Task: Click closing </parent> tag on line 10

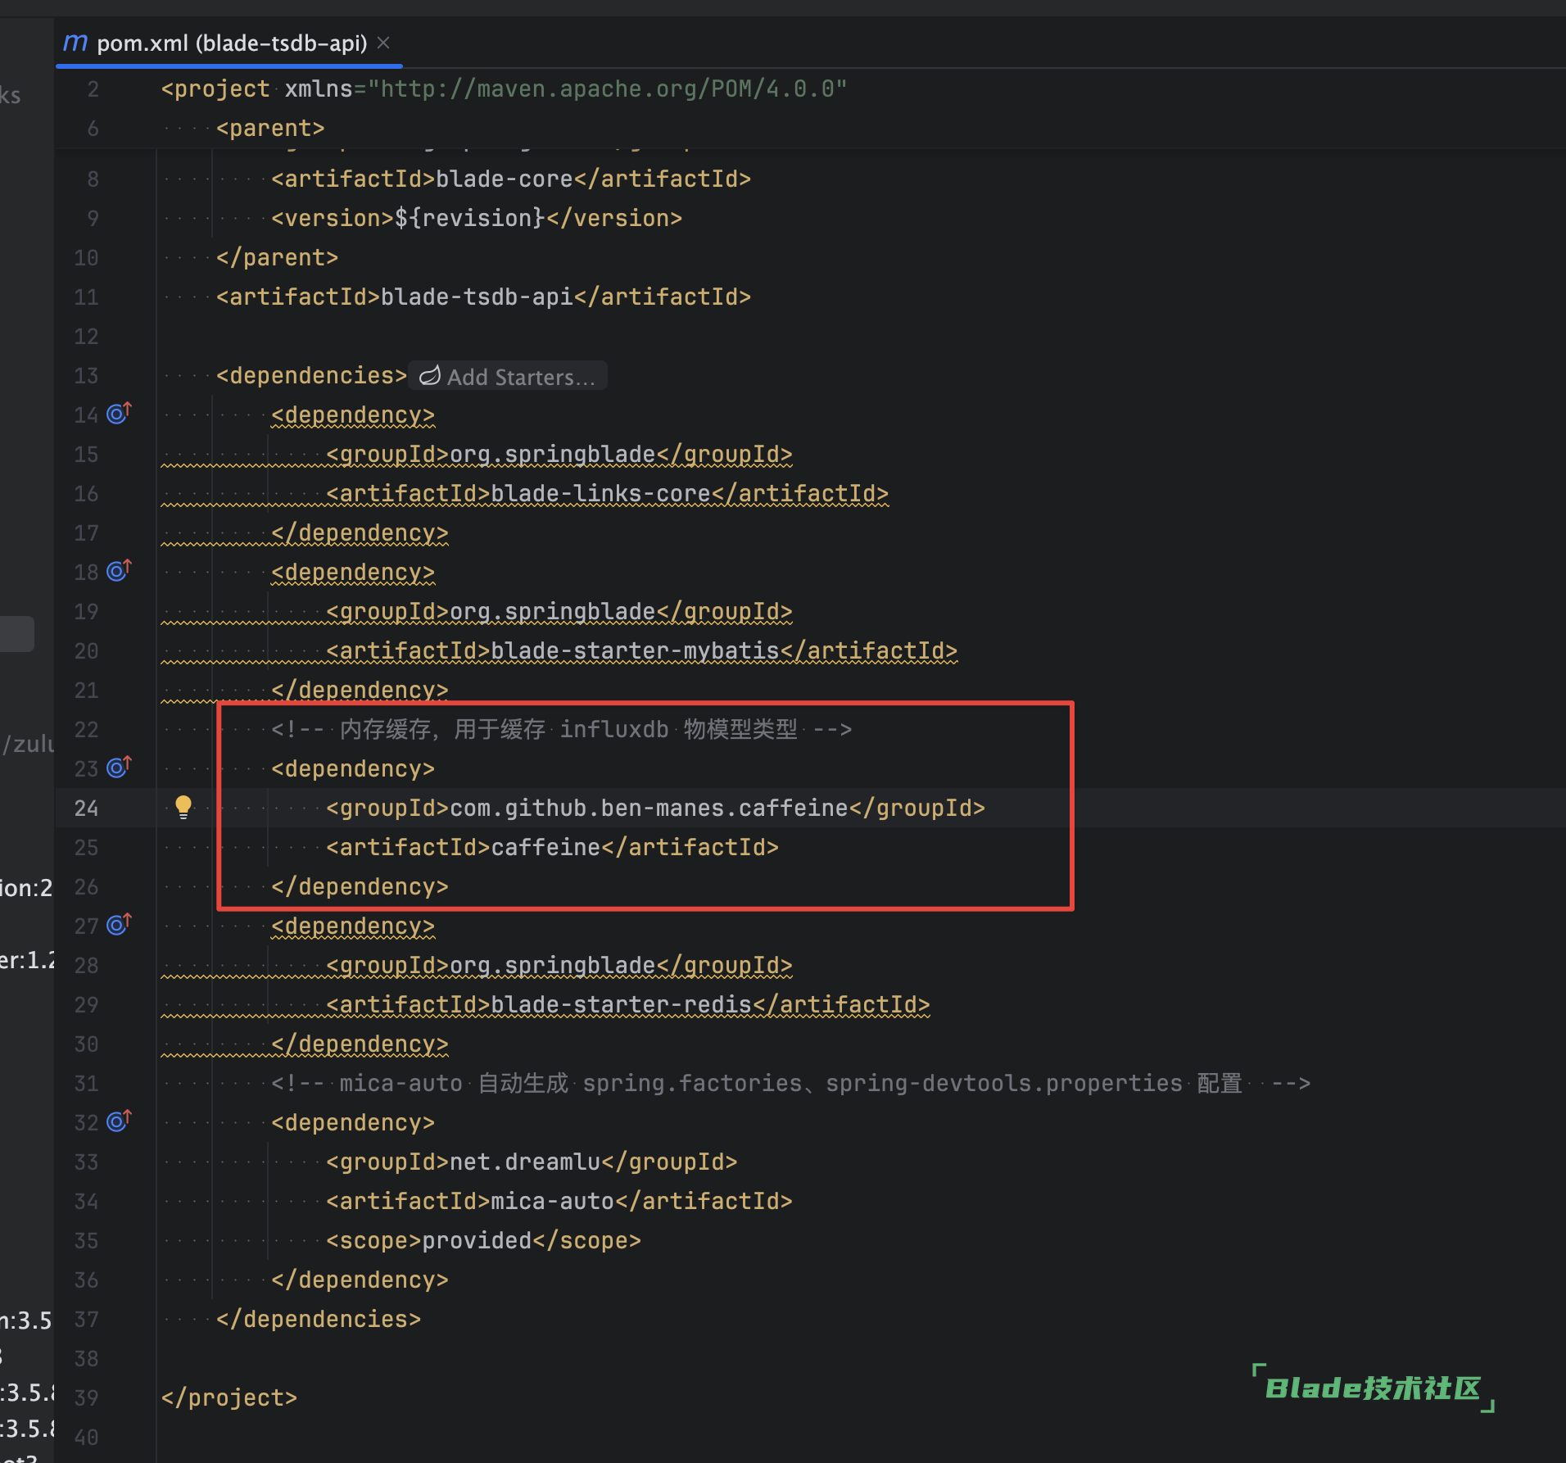Action: (x=277, y=257)
